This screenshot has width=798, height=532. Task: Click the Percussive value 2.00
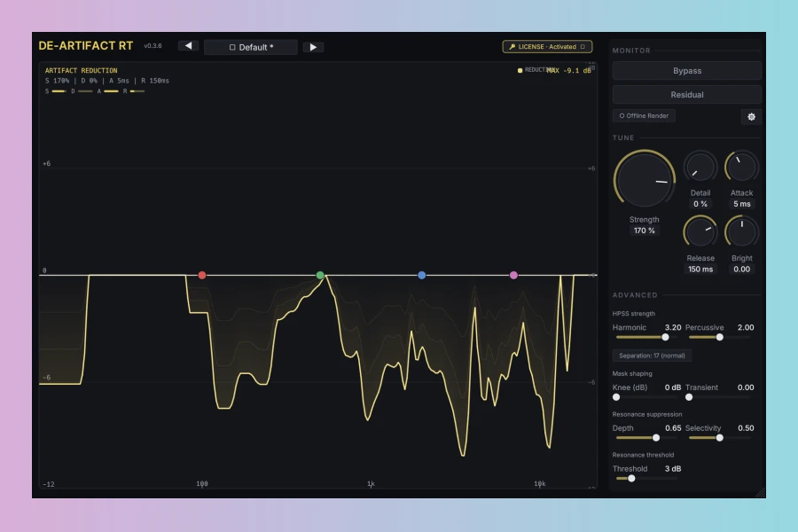(x=746, y=327)
